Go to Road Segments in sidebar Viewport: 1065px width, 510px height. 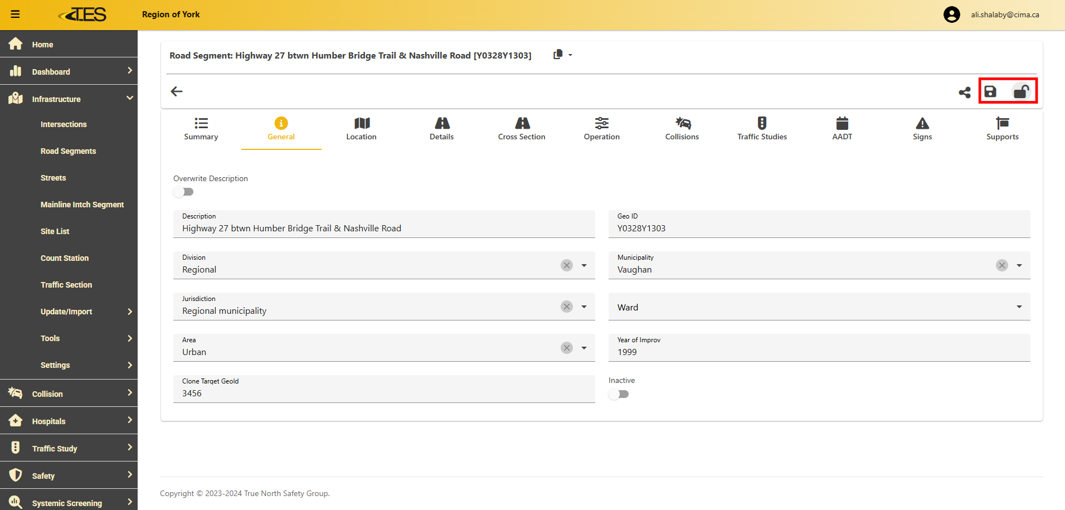coord(68,151)
